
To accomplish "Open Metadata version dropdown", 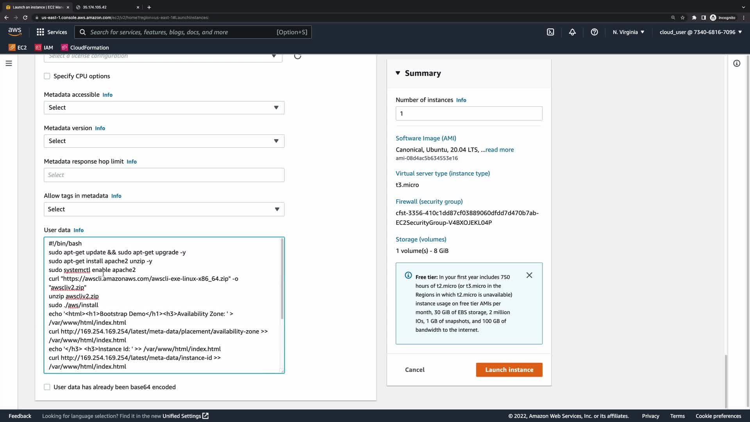I will pos(164,141).
